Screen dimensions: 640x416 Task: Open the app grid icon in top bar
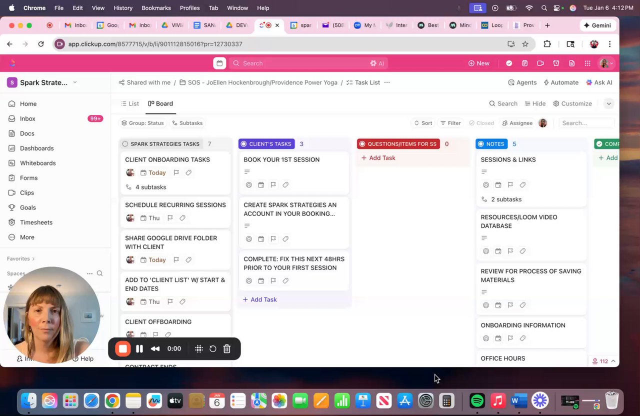click(x=587, y=63)
